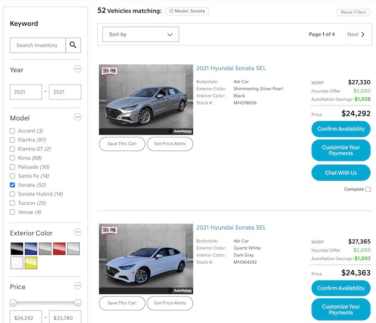
Task: Check the Palisade model checkbox
Action: tap(12, 167)
